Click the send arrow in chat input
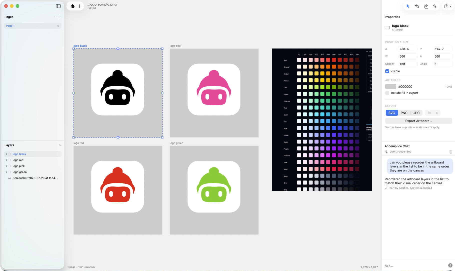 click(450, 265)
